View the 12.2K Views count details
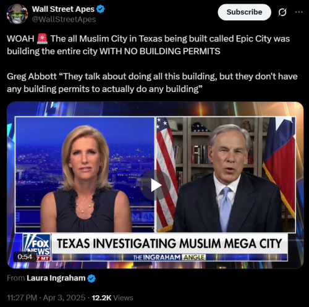This screenshot has height=307, width=309. pos(112,298)
